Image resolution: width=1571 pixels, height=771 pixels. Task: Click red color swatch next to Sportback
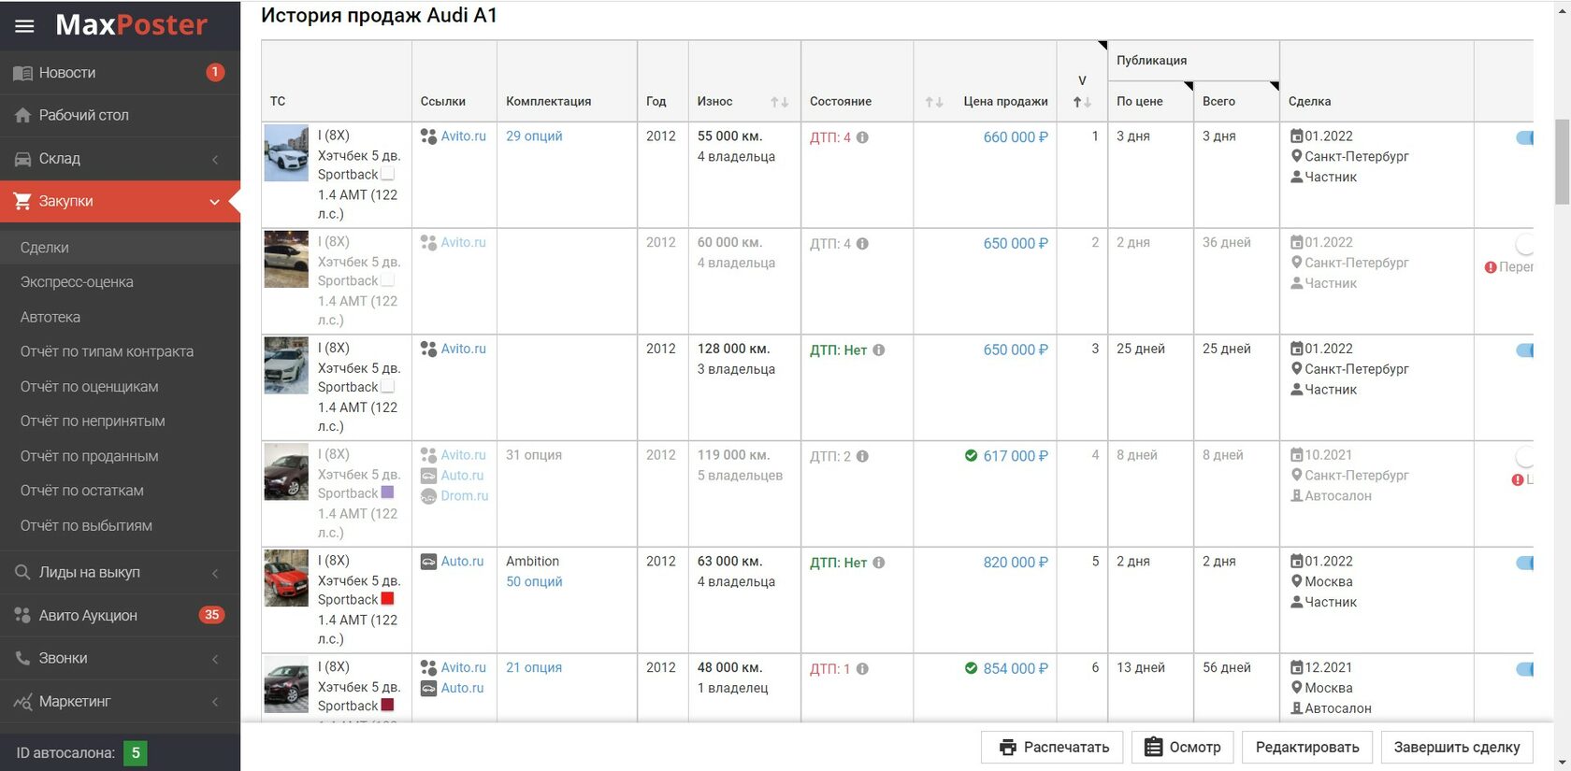387,599
